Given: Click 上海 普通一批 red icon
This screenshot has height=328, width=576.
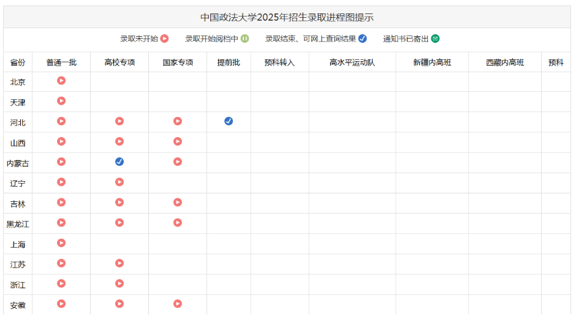Looking at the screenshot, I should (x=61, y=243).
